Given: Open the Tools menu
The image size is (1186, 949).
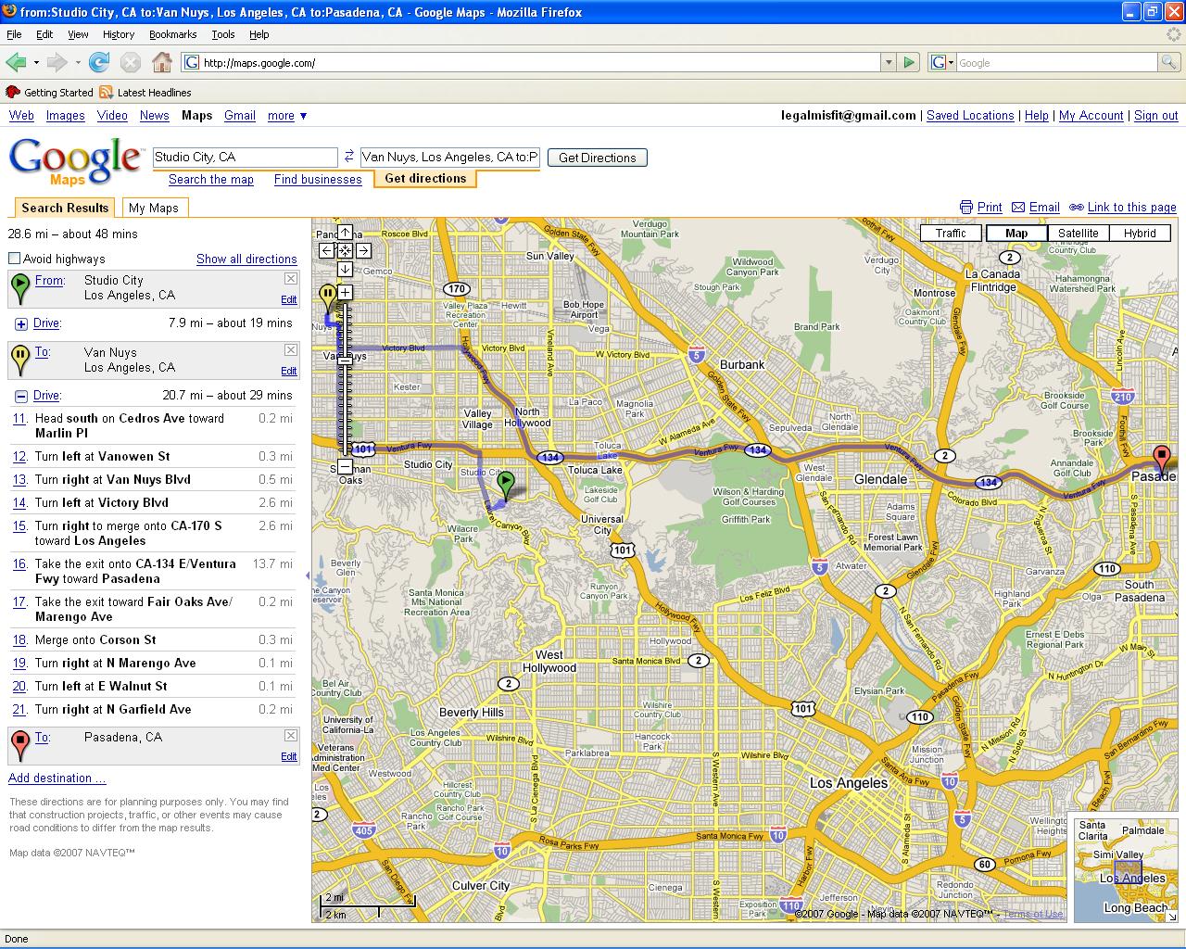Looking at the screenshot, I should pos(223,34).
